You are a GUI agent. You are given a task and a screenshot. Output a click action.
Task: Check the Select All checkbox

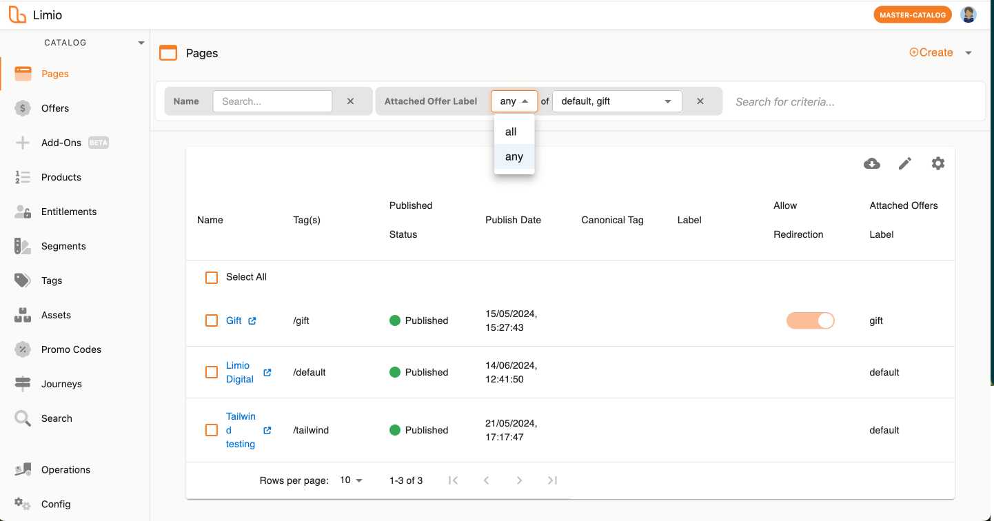click(212, 277)
